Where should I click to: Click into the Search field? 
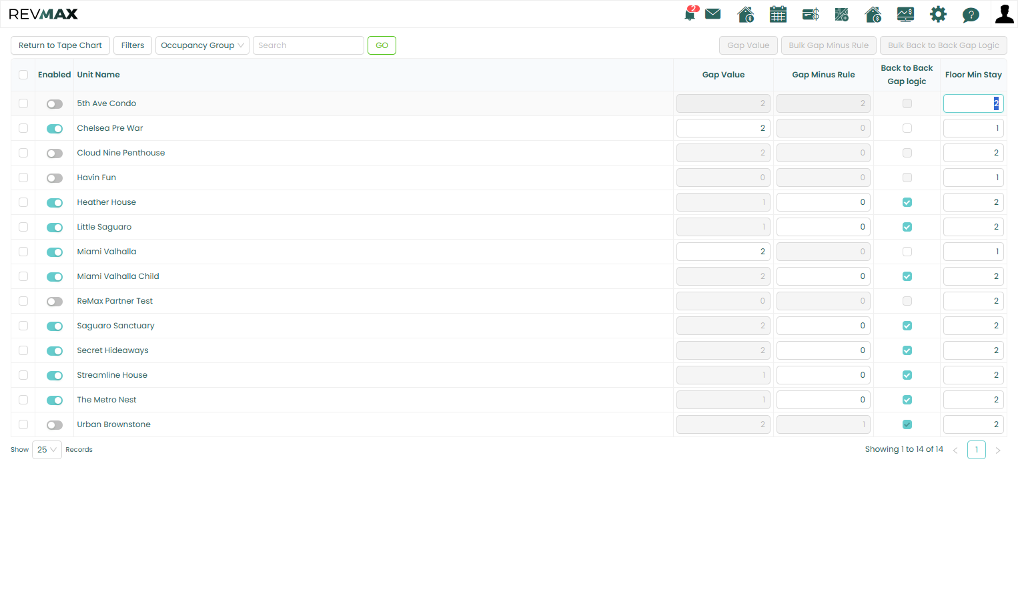[308, 45]
